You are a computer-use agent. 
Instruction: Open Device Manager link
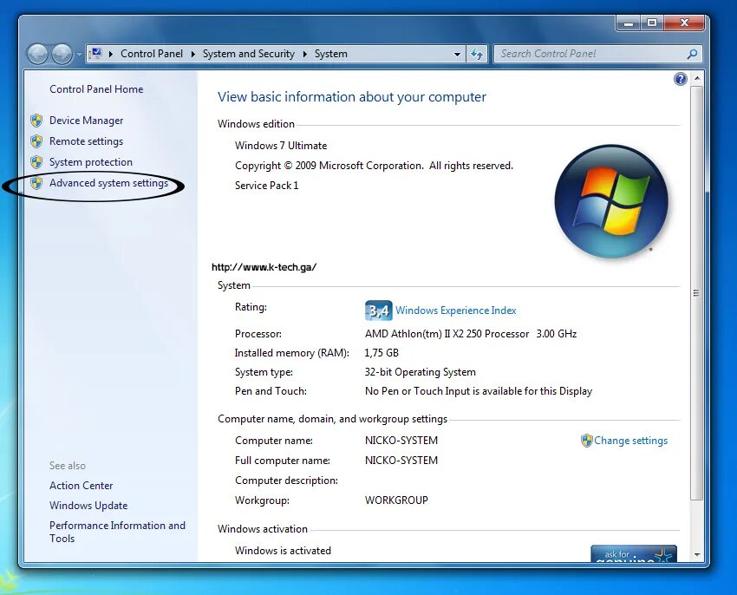coord(86,121)
